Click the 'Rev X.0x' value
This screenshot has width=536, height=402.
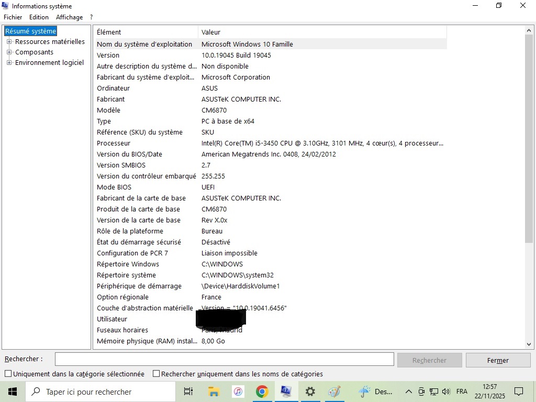pyautogui.click(x=214, y=220)
